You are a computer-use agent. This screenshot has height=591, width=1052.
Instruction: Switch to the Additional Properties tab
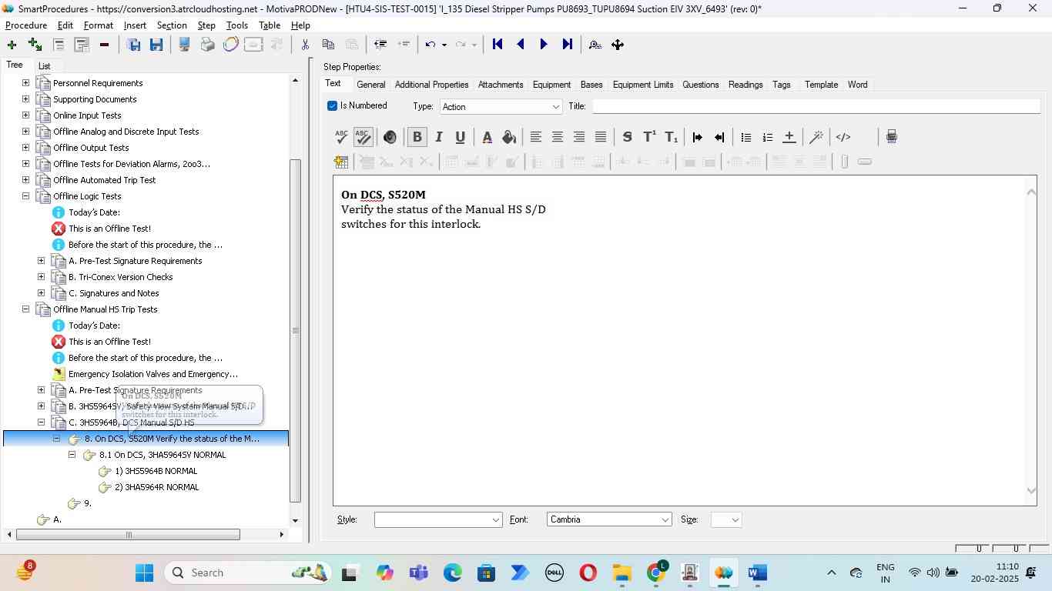click(431, 85)
